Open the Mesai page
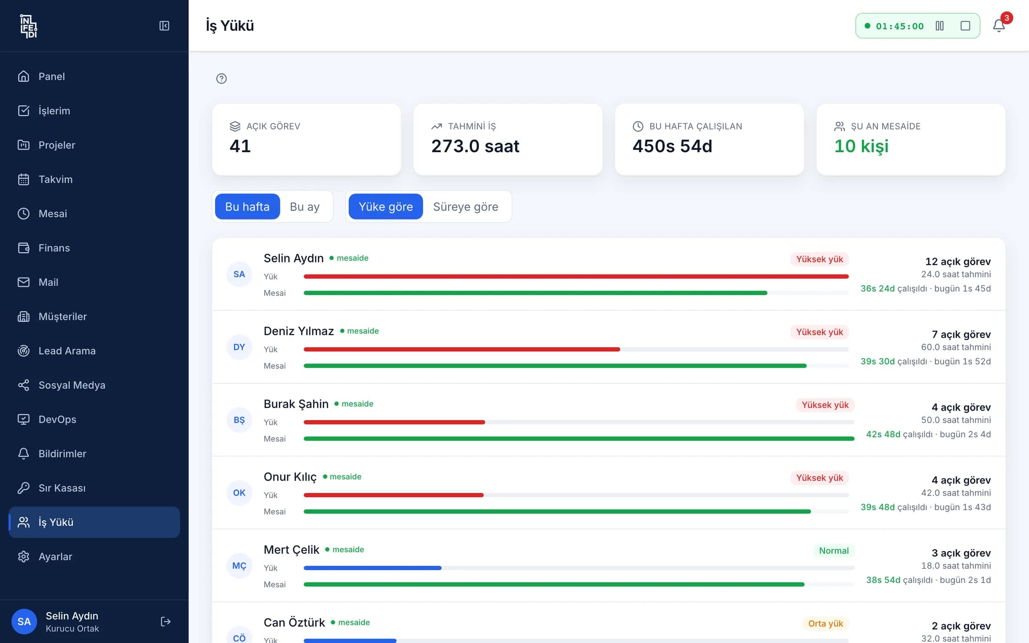The height and width of the screenshot is (643, 1029). (x=94, y=213)
